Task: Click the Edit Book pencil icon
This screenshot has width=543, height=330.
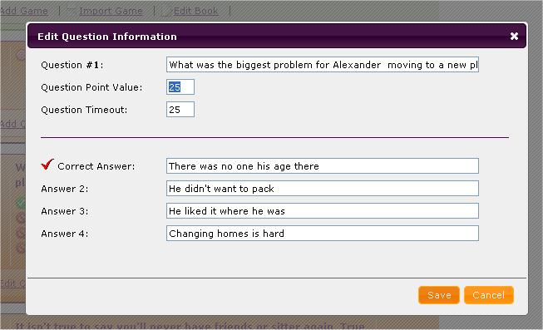Action: [x=167, y=11]
